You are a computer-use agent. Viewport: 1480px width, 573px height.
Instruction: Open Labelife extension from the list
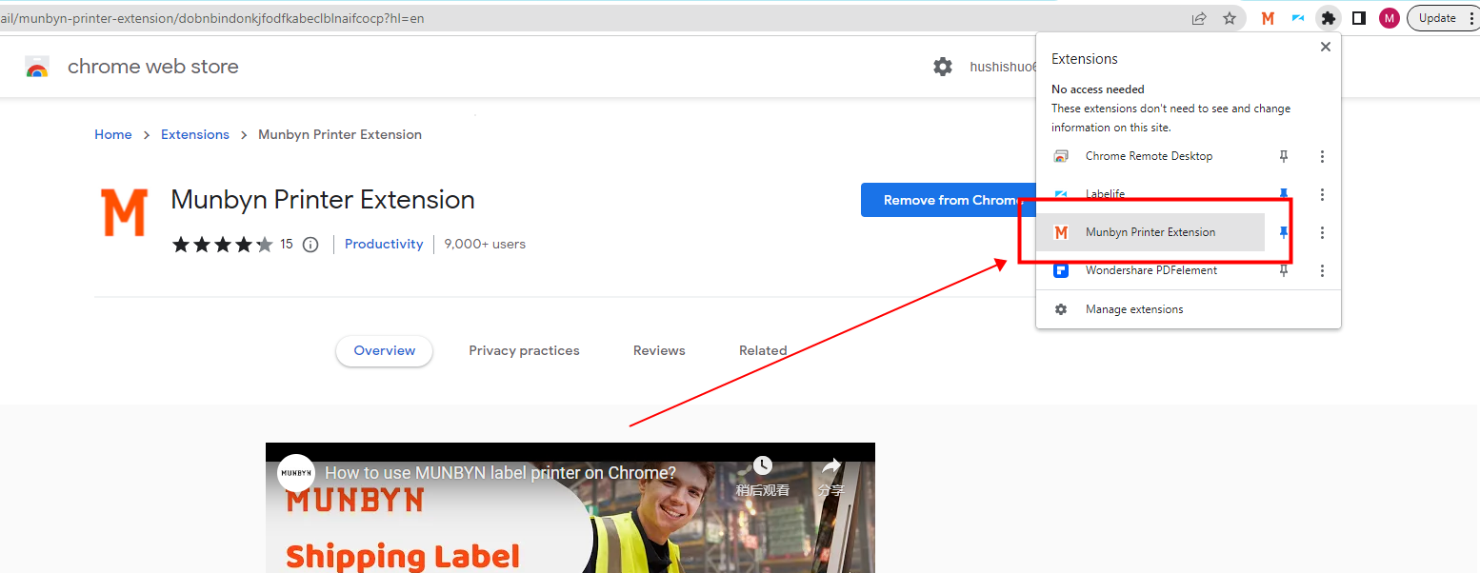coord(1150,194)
